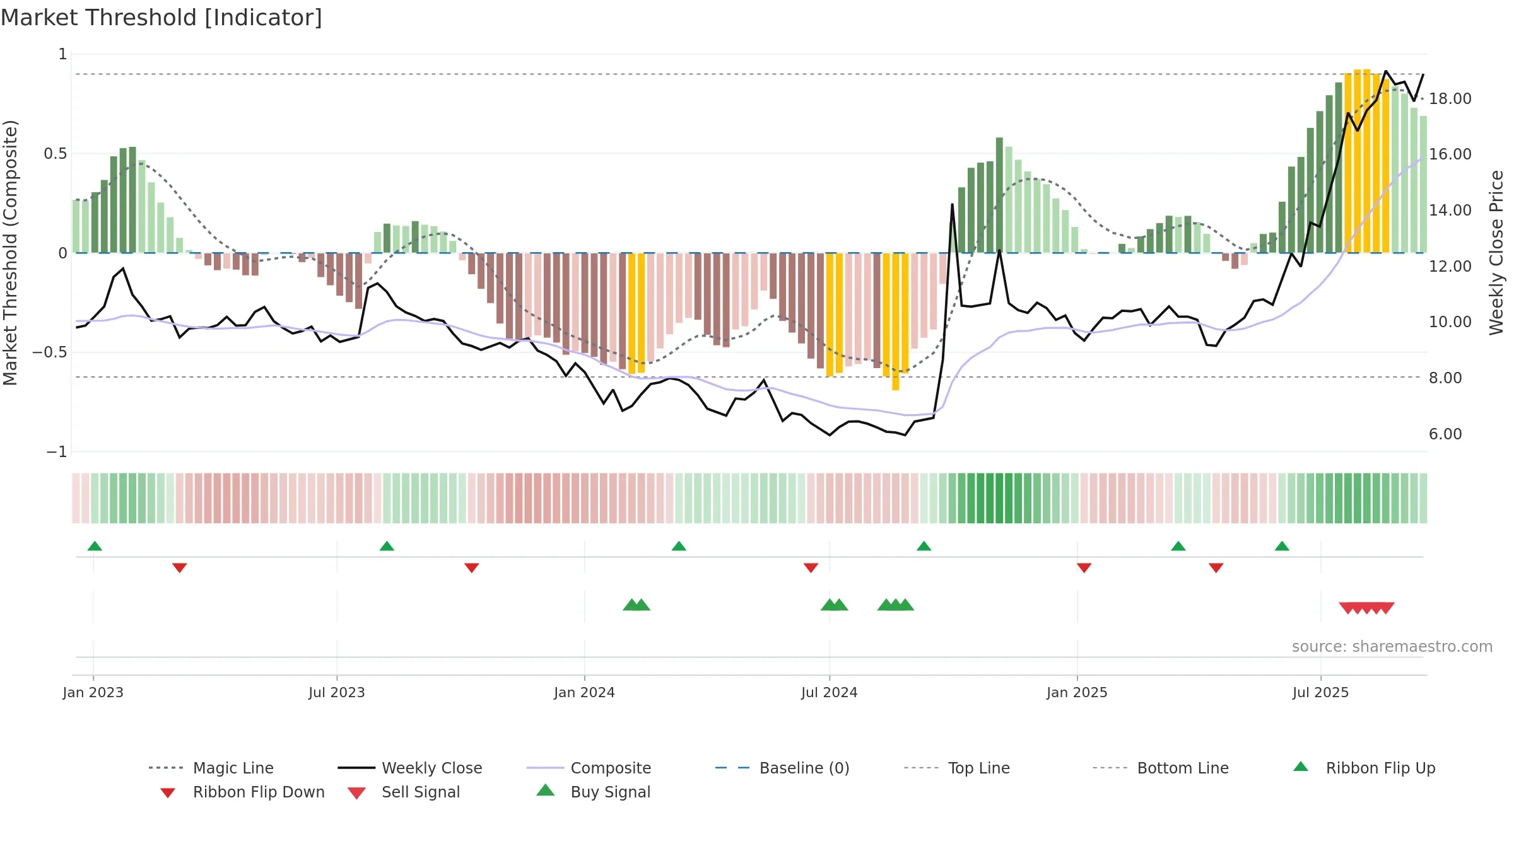Click the sell signal cluster after Jul 2025
Viewport: 1514px width, 851px height.
1366,608
